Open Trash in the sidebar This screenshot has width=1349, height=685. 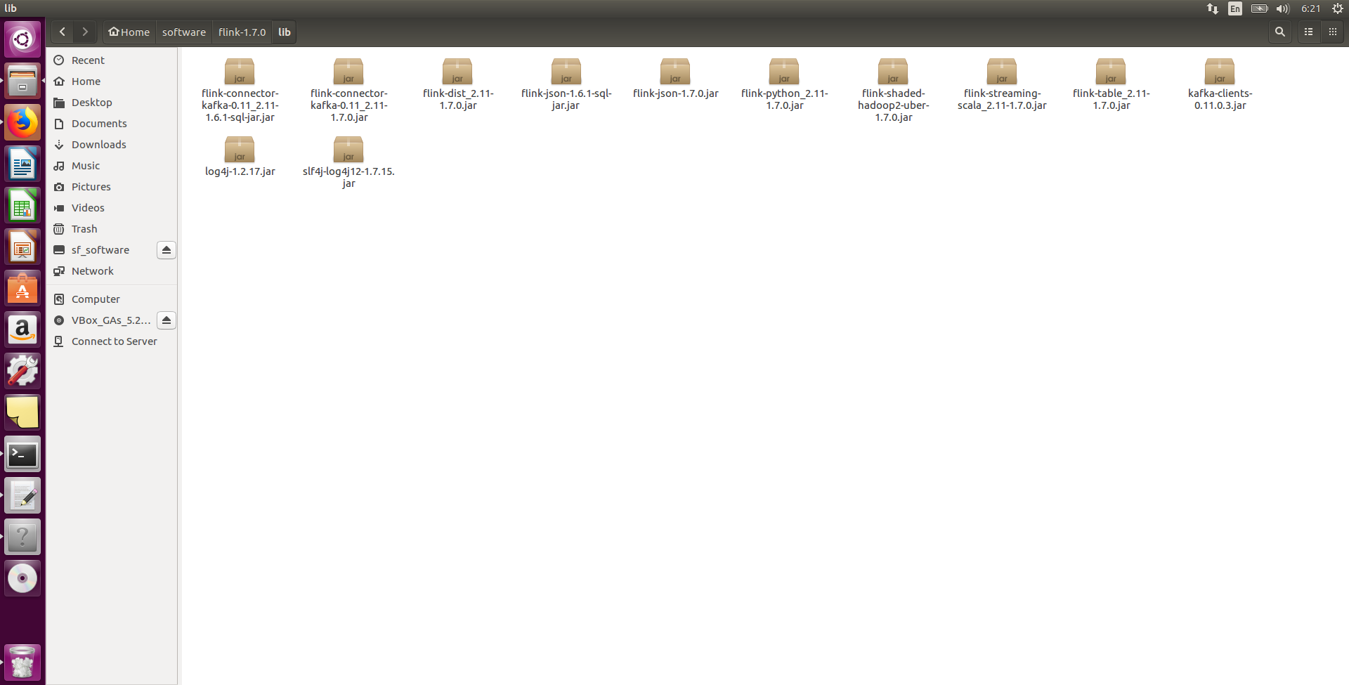[x=84, y=229]
